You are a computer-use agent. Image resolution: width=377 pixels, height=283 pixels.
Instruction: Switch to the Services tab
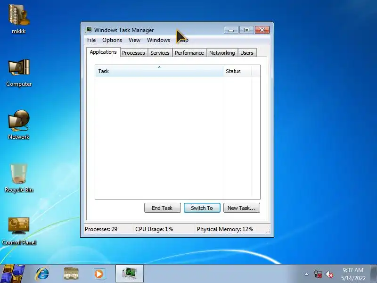160,53
